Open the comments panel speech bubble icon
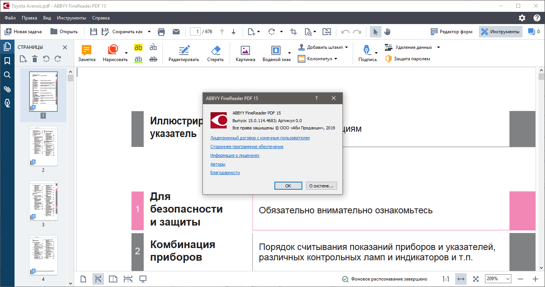This screenshot has height=287, width=545. [531, 32]
